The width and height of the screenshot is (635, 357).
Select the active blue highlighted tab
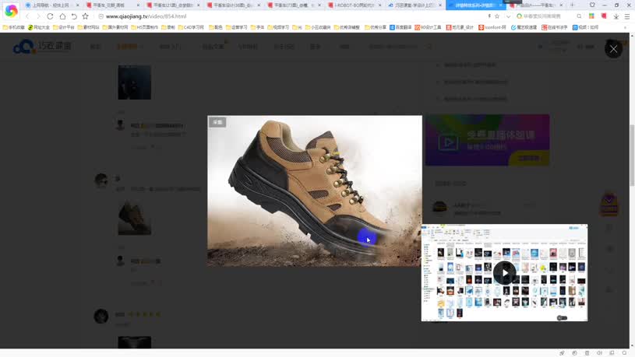tap(476, 5)
